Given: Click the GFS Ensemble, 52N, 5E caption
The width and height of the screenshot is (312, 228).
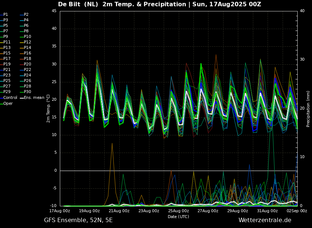Looking at the screenshot, I should tap(78, 220).
